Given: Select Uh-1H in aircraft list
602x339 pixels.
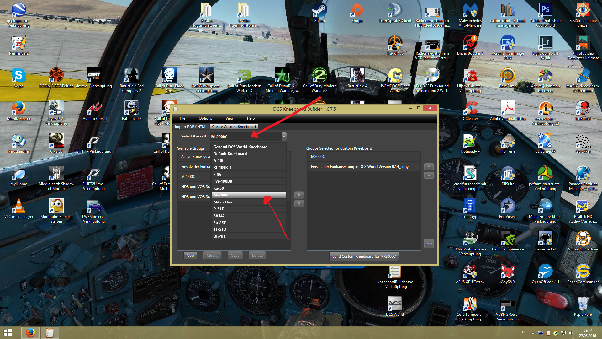Looking at the screenshot, I should click(249, 236).
